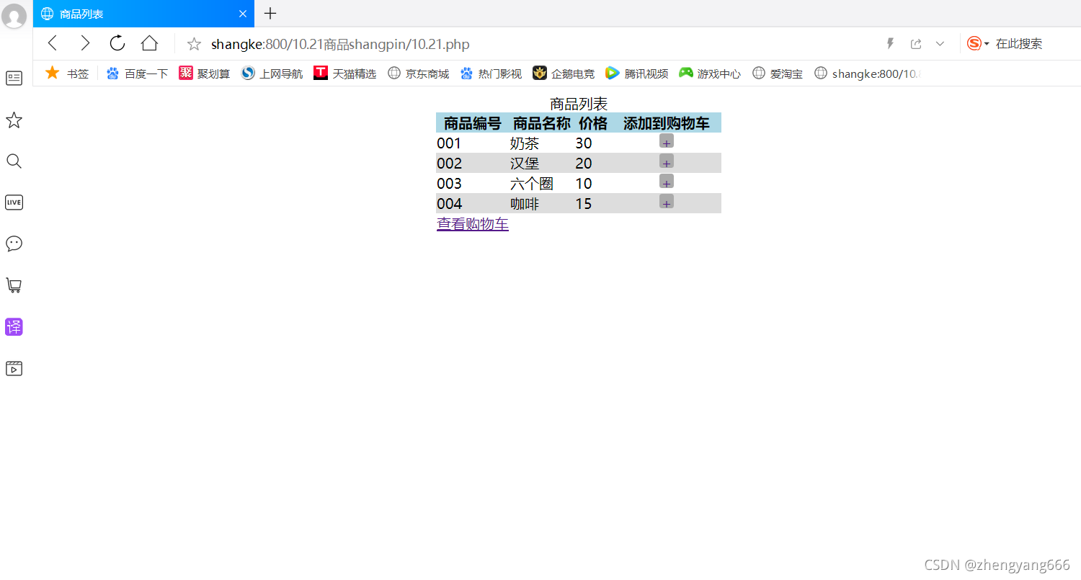The height and width of the screenshot is (580, 1081).
Task: Click the user profile avatar icon
Action: point(14,15)
